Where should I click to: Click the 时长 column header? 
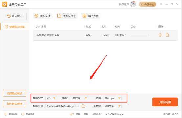[117, 27]
